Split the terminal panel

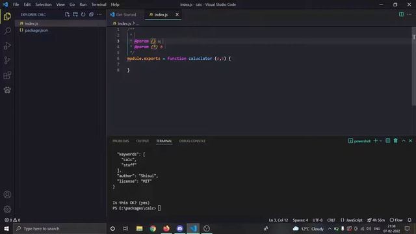point(387,141)
